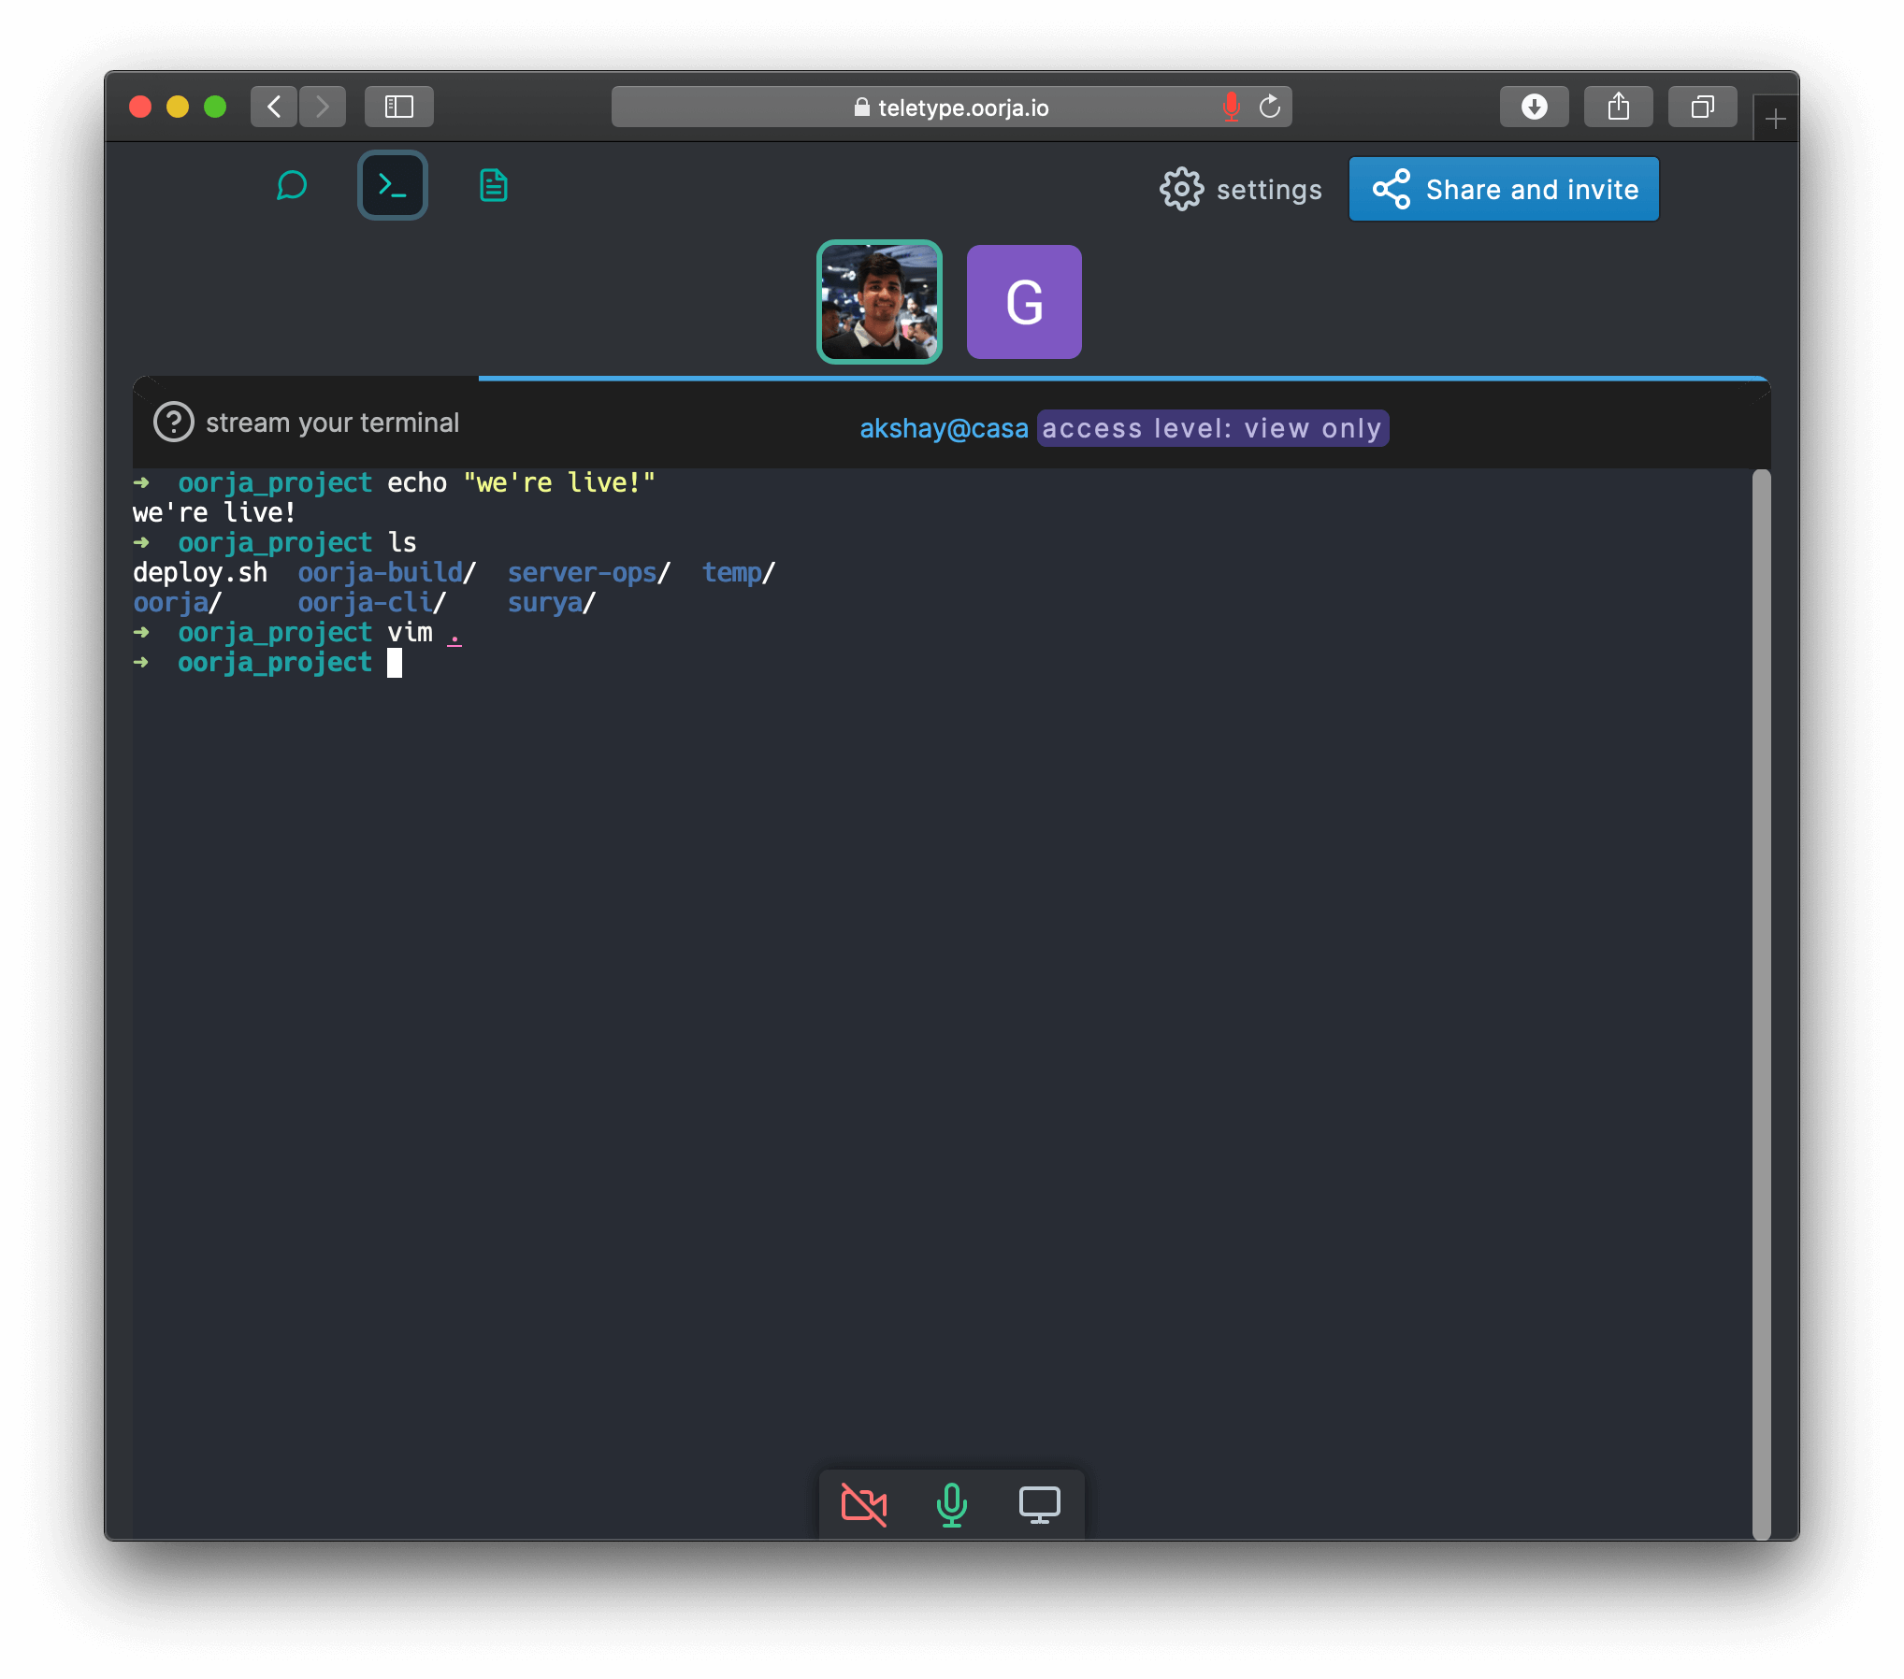Reload the page with refresh icon

(1269, 108)
